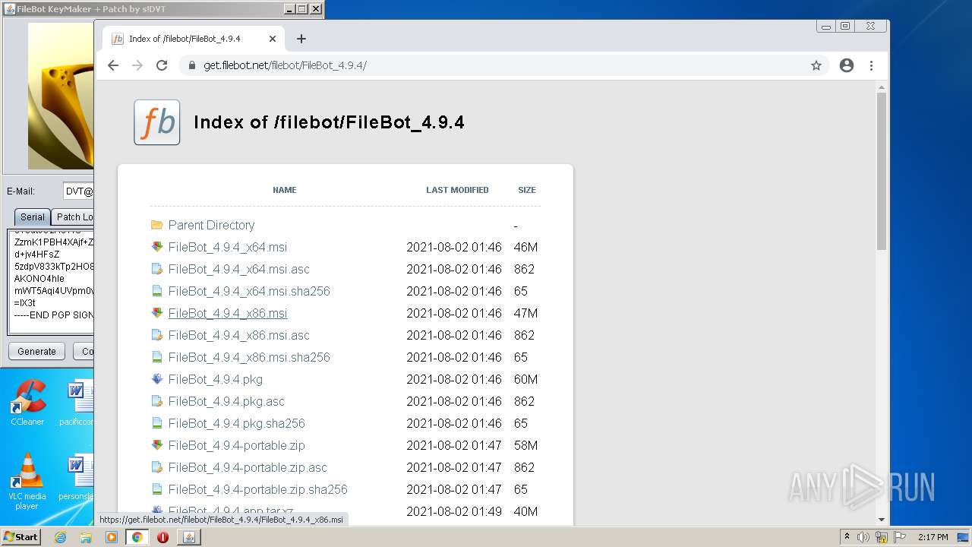Click the icon beside FileBot_4.9.4-portable.zip
The image size is (972, 547).
[157, 445]
